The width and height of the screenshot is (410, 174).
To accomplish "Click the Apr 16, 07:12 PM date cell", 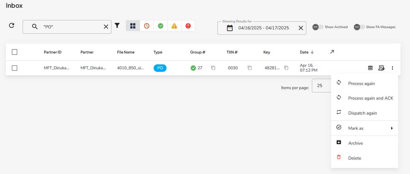I will [309, 68].
